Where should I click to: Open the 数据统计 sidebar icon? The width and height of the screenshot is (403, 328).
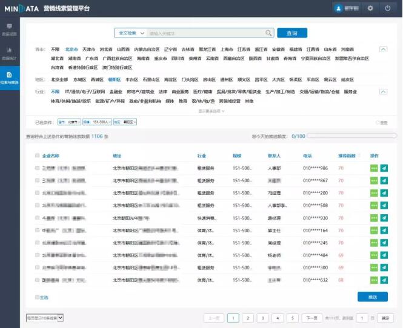click(10, 53)
